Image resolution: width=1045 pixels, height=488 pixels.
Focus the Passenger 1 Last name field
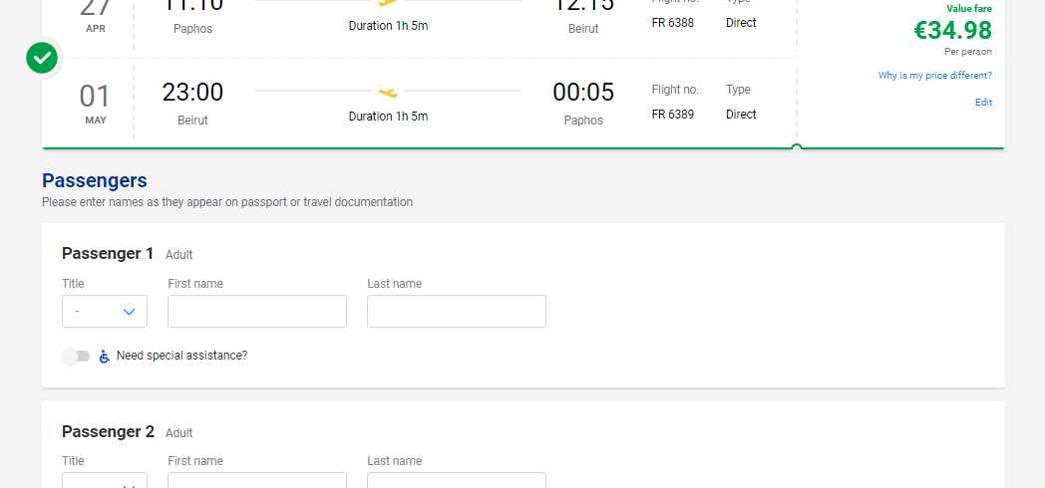[457, 312]
